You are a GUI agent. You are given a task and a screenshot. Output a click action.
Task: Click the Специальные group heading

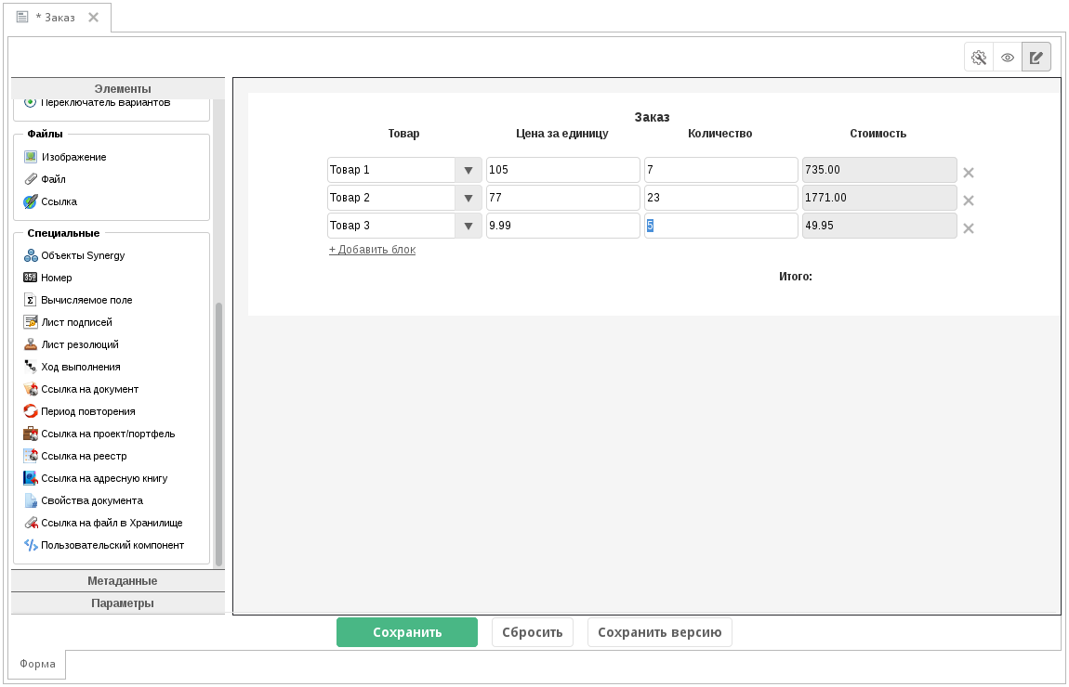coord(63,234)
